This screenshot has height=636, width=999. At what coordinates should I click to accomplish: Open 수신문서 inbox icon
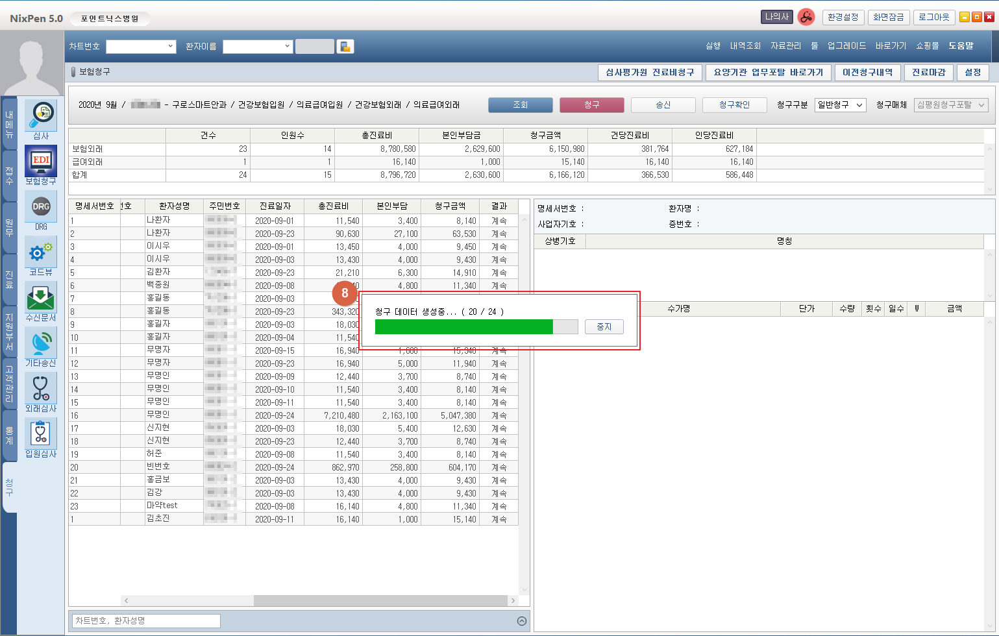(x=41, y=297)
